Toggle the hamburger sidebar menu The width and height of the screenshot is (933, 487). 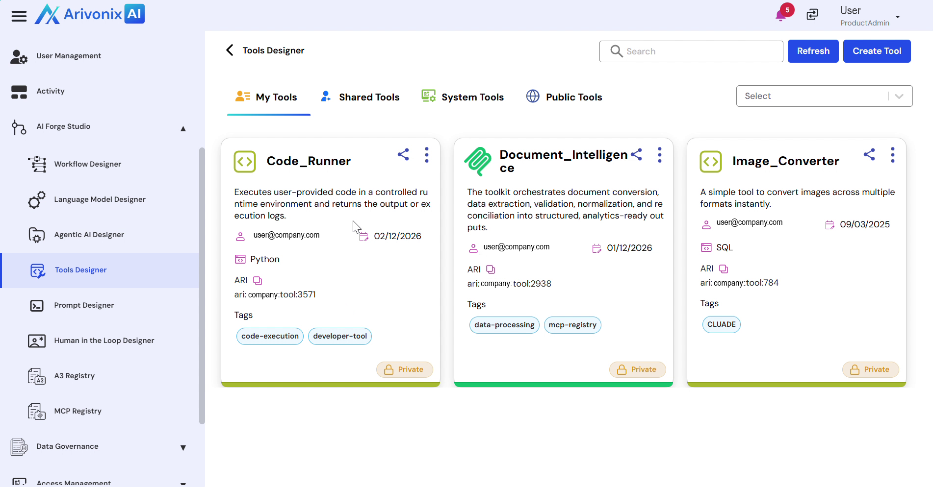(19, 16)
